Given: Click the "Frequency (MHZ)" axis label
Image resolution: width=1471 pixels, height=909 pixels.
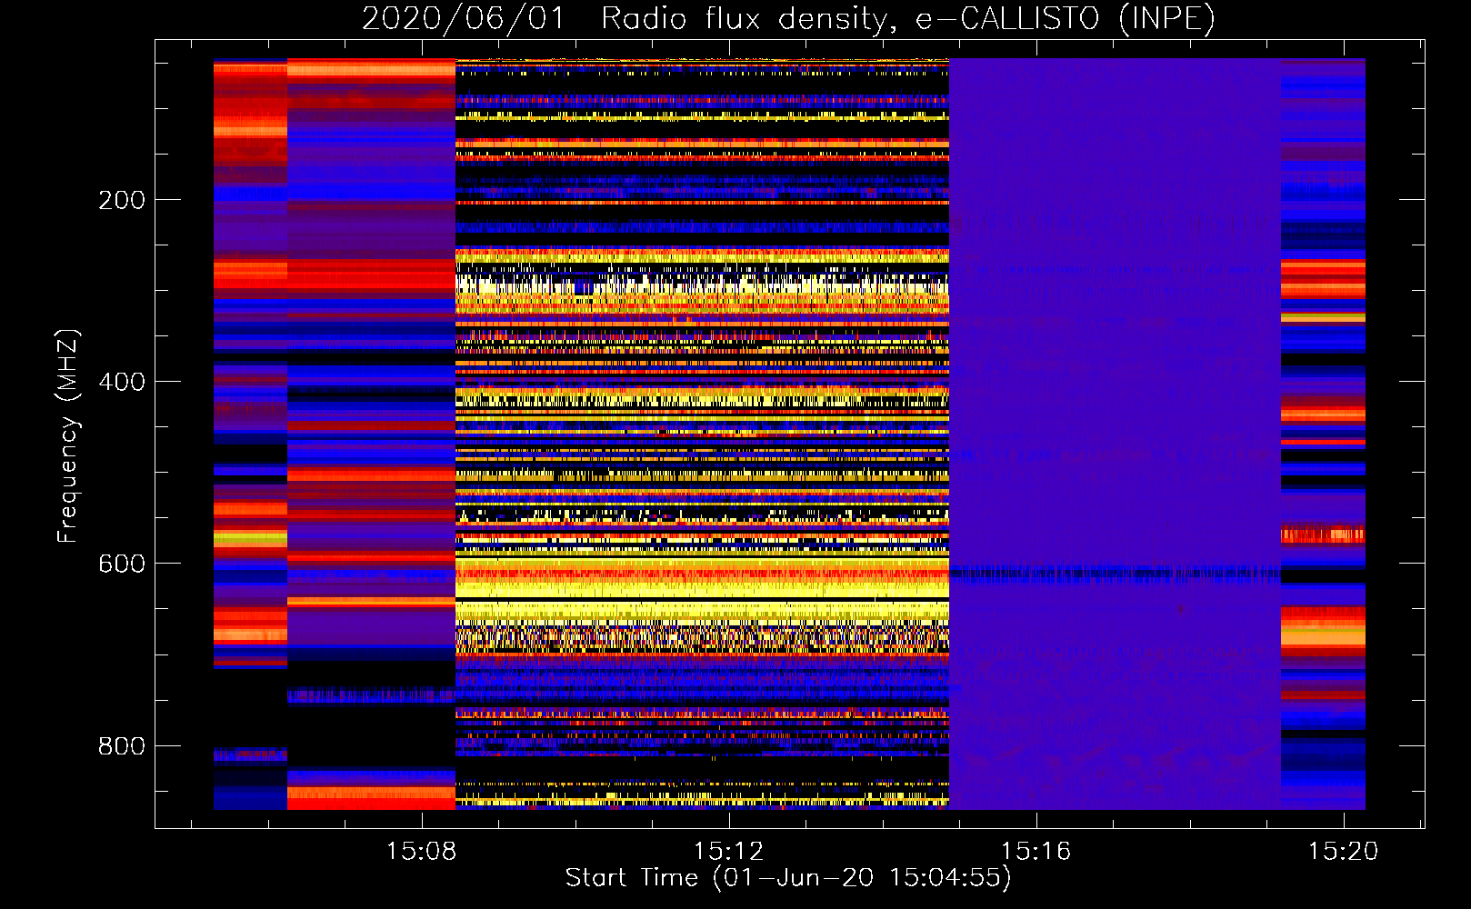Looking at the screenshot, I should [68, 435].
